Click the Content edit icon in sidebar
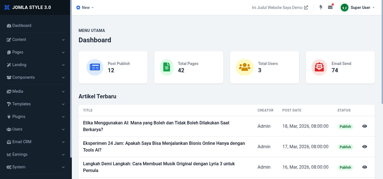 tap(9, 39)
